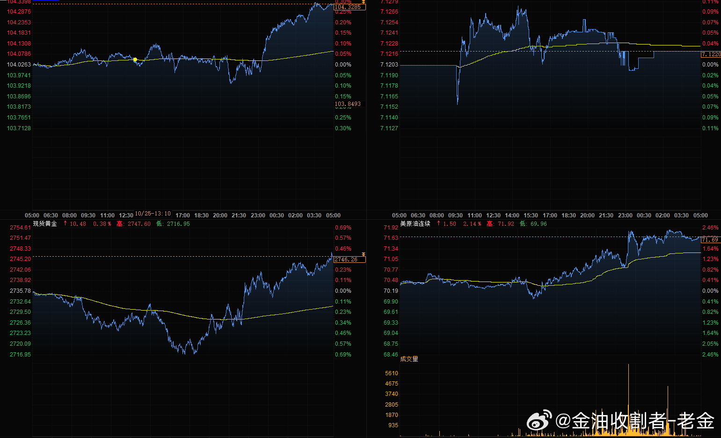
Task: Click the 7.1266 price axis label
Action: pos(389,12)
